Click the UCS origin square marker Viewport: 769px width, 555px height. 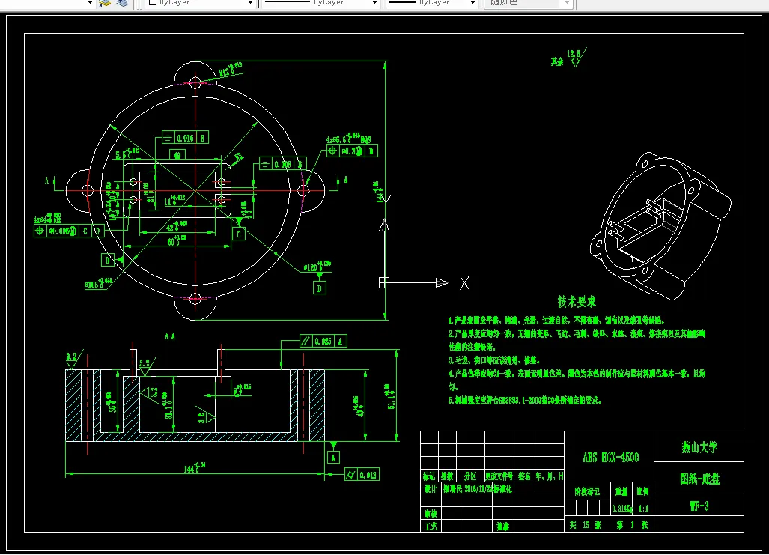384,282
